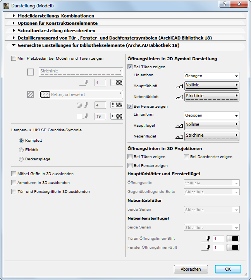Screen dimensions: 251x280
Task: Click the help question mark button
Action: tap(225, 4)
